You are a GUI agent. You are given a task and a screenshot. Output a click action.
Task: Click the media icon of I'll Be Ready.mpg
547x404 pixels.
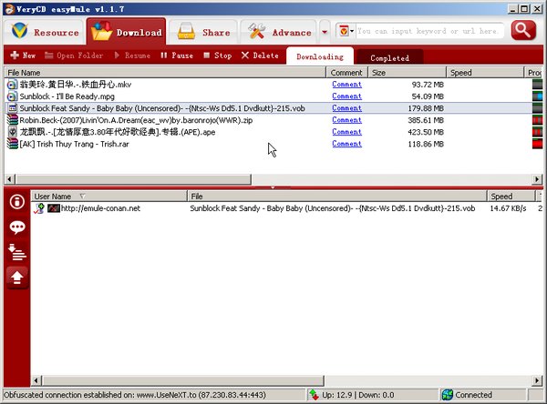point(12,96)
